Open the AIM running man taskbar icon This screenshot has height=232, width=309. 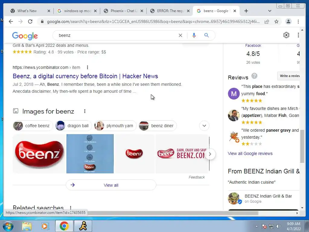pyautogui.click(x=83, y=226)
